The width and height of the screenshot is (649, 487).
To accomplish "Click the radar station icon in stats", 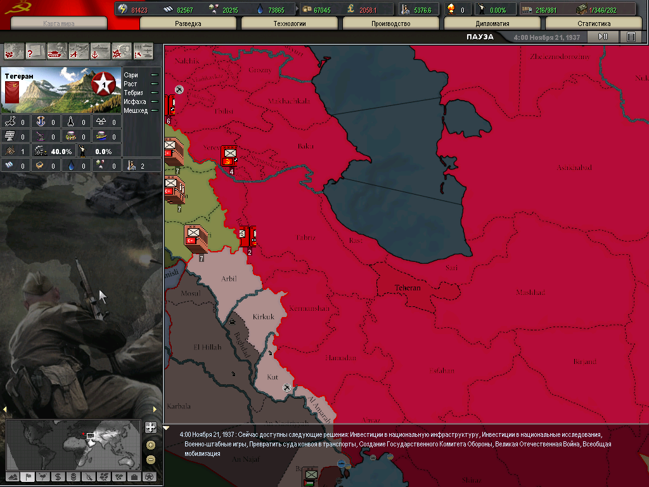I will (10, 136).
